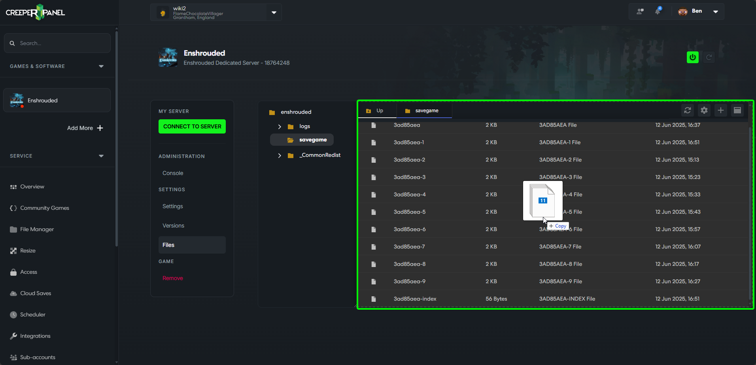Image resolution: width=756 pixels, height=365 pixels.
Task: Expand the _CommonRedist folder chevron
Action: coord(280,156)
